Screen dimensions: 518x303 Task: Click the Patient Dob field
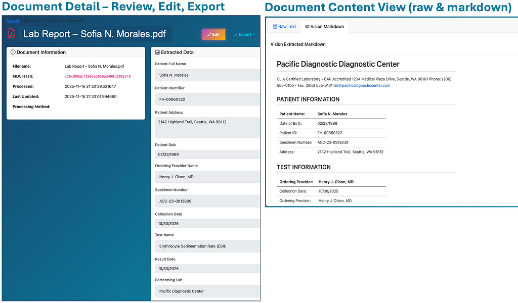tap(207, 155)
